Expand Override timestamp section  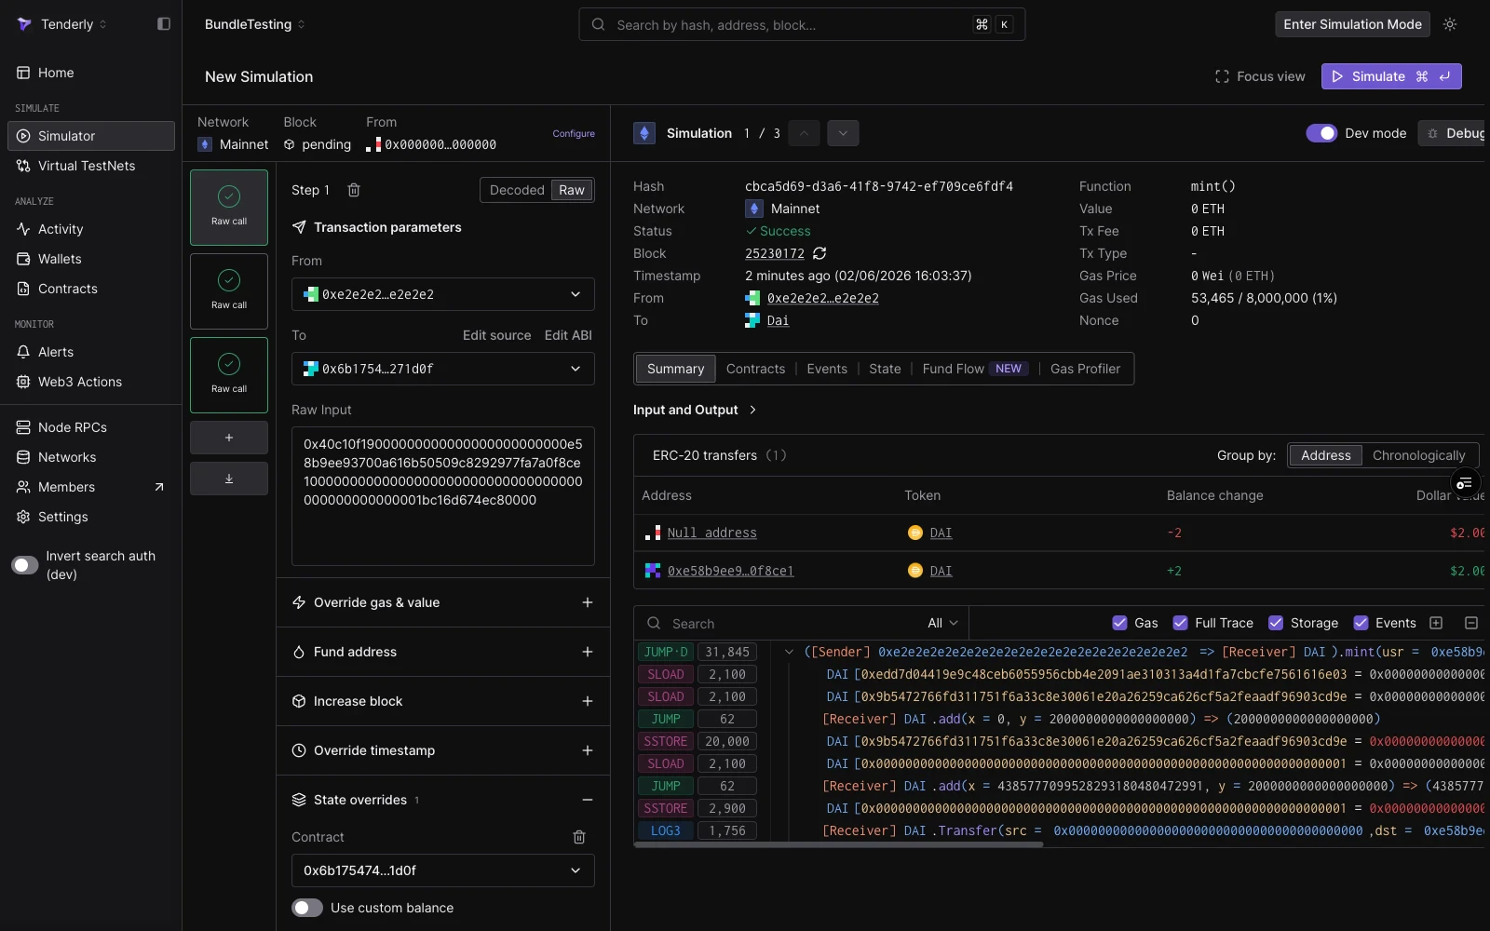[443, 750]
